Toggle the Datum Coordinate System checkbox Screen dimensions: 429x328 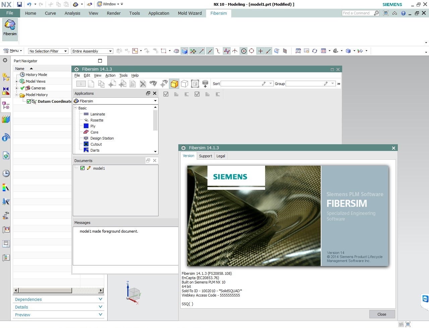pos(29,101)
